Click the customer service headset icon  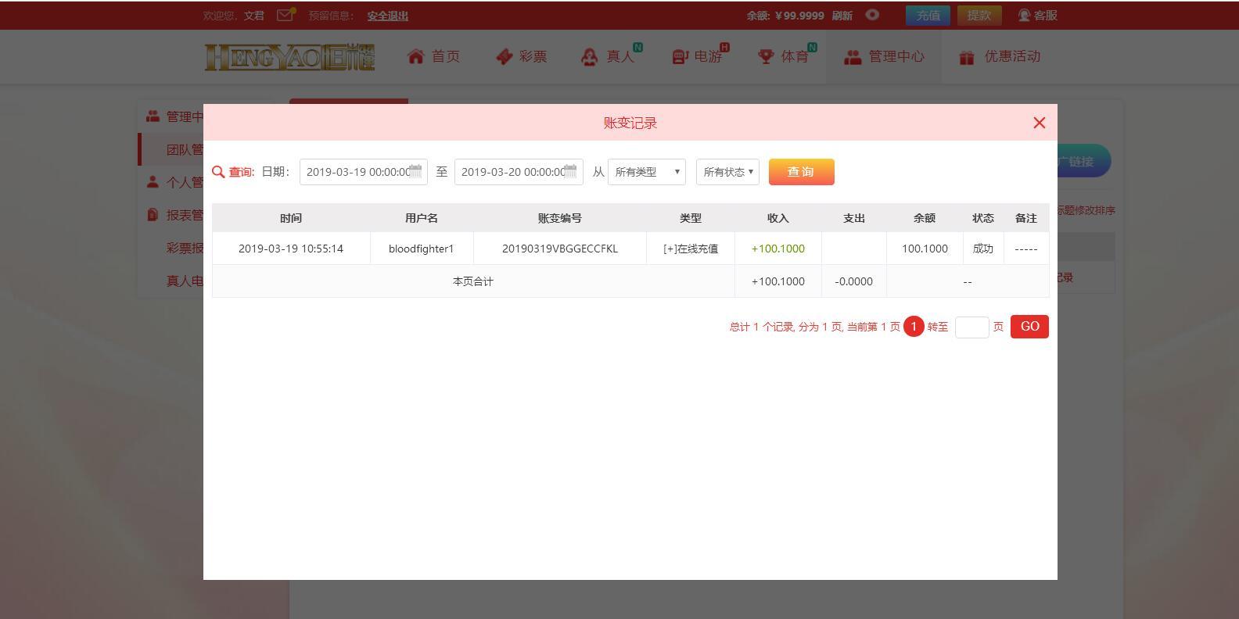pos(1024,15)
